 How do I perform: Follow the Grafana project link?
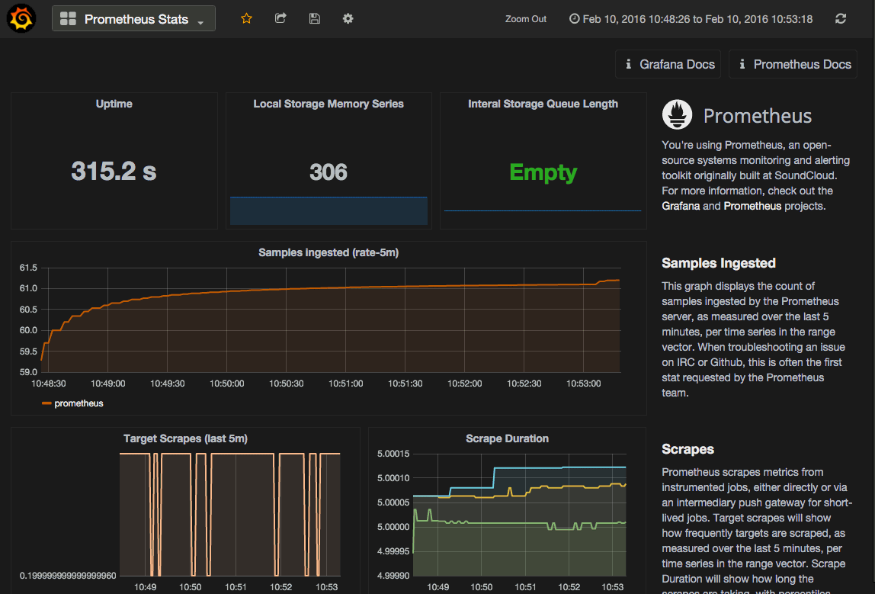[x=681, y=206]
